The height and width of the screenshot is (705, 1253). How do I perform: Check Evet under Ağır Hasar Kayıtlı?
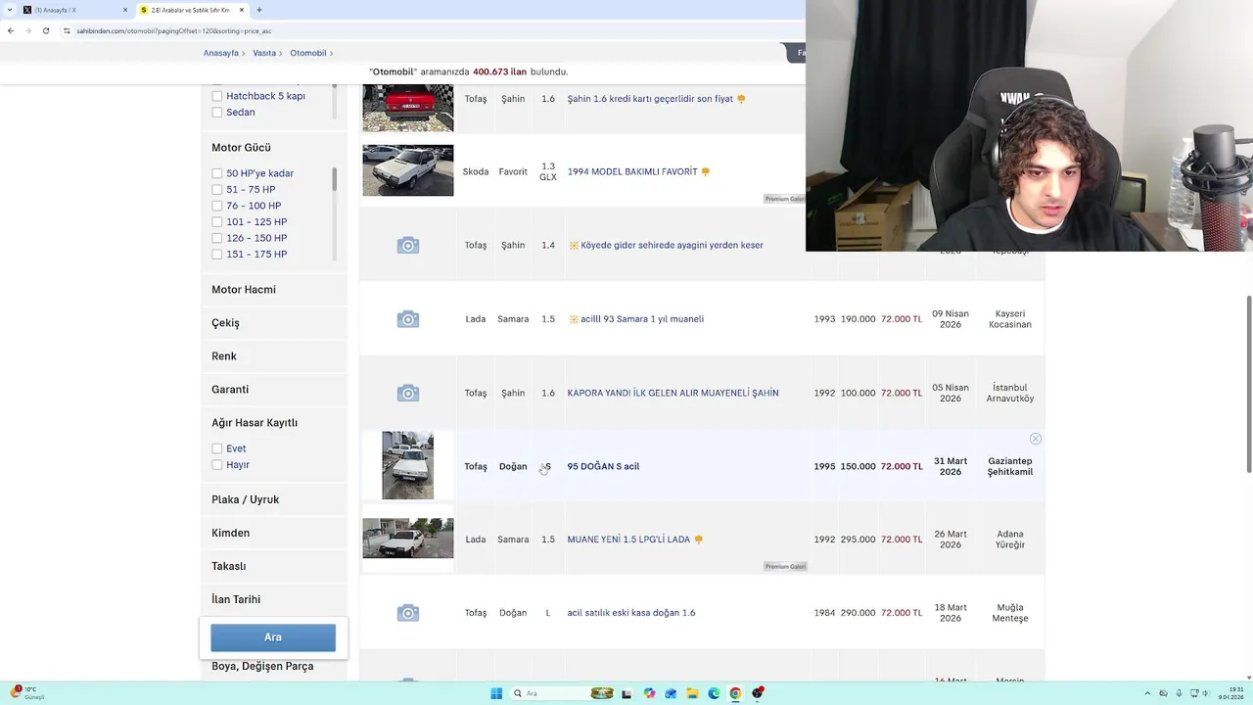(217, 448)
